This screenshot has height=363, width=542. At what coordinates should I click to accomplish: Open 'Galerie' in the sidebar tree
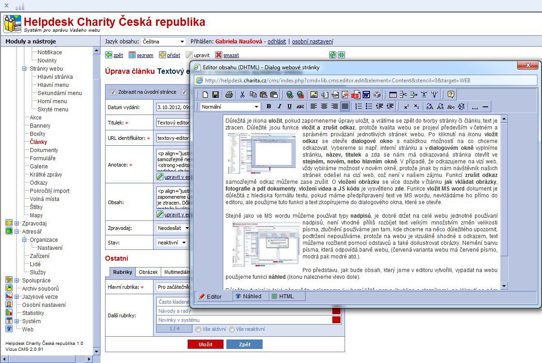tap(39, 167)
